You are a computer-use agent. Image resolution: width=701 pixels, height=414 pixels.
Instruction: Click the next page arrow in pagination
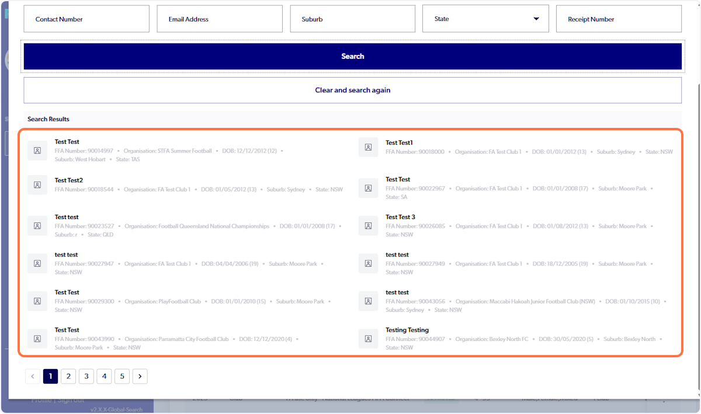pyautogui.click(x=140, y=376)
